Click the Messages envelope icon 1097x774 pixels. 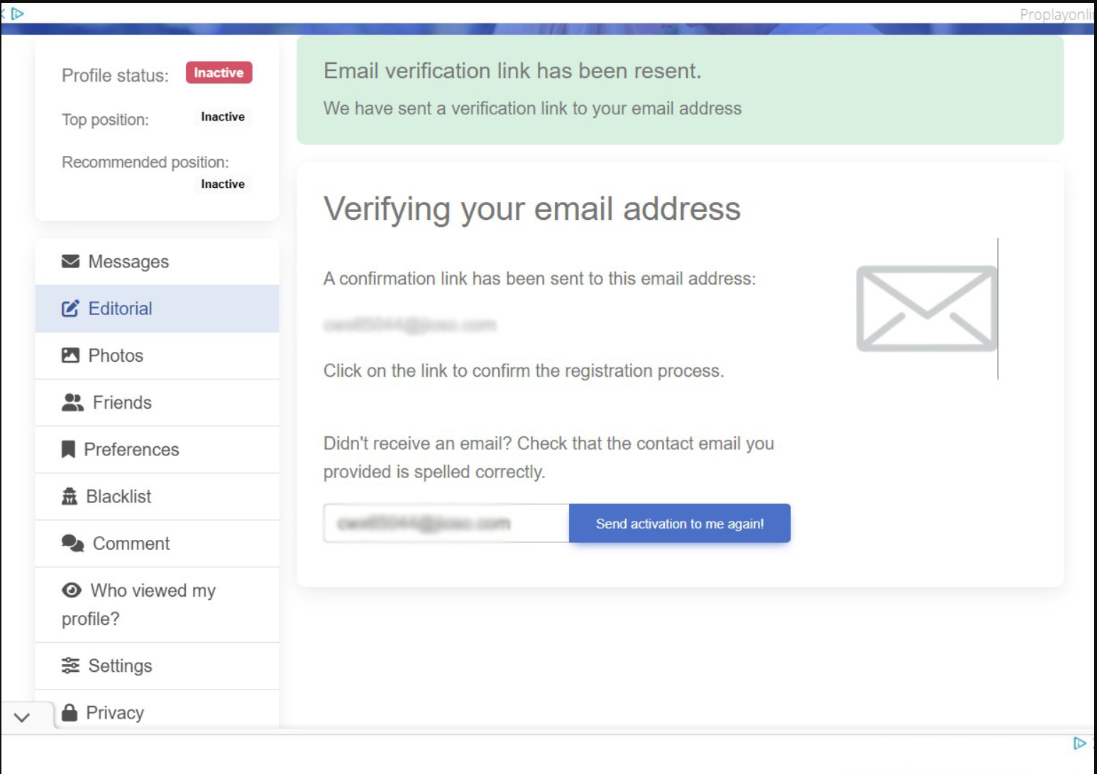[70, 261]
